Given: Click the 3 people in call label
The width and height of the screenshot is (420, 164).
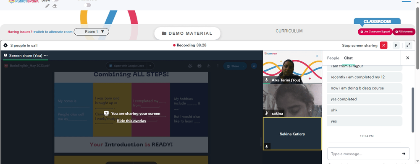Looking at the screenshot, I should [x=24, y=45].
